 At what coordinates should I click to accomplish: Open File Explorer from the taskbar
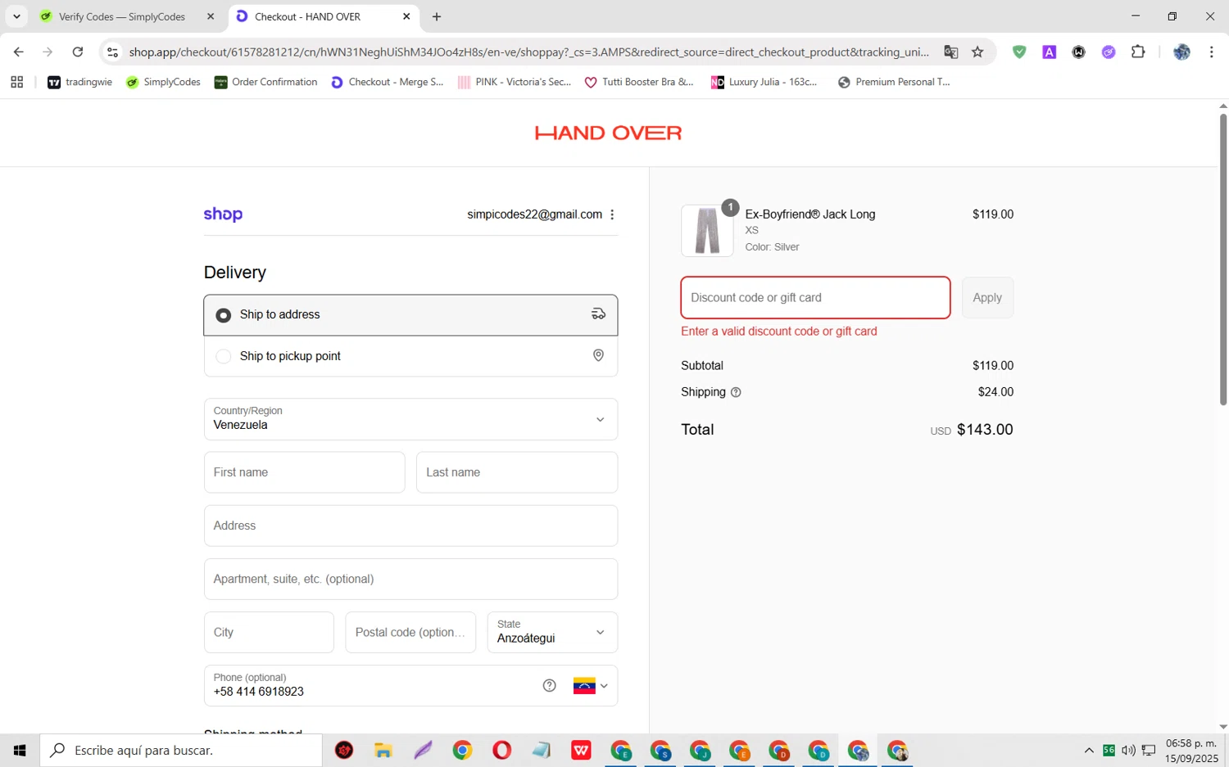(383, 750)
